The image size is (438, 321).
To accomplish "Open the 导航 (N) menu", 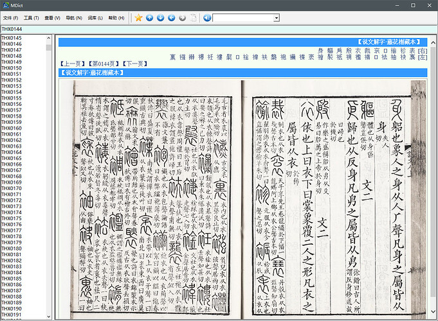I will coord(74,18).
